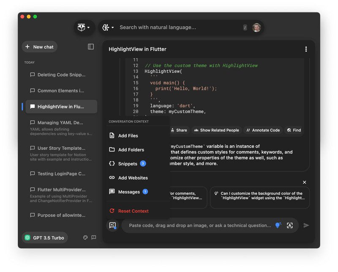Image resolution: width=338 pixels, height=272 pixels.
Task: Choose the customize background color suggestion
Action: pyautogui.click(x=260, y=198)
